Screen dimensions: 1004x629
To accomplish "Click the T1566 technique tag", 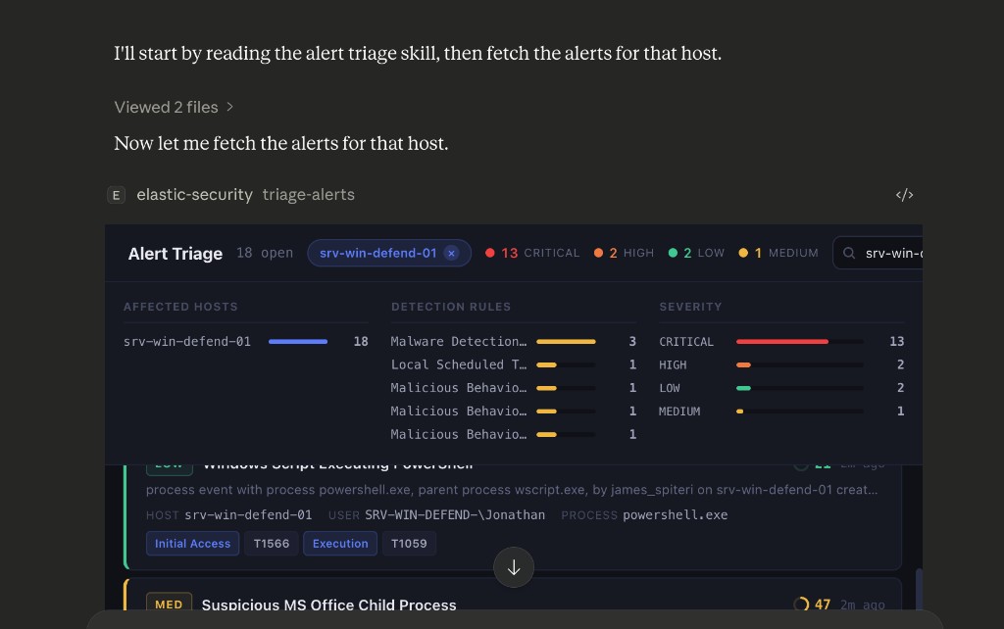I will pos(272,544).
